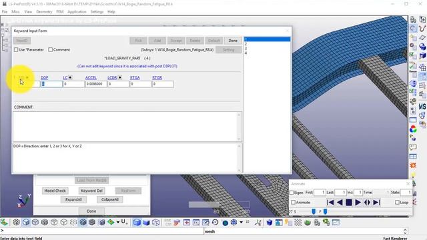Focus the STGR value field

tap(163, 84)
